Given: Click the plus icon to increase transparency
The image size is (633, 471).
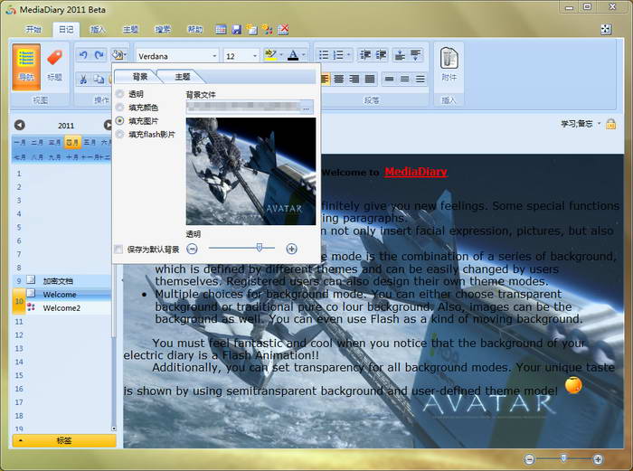Looking at the screenshot, I should 291,249.
